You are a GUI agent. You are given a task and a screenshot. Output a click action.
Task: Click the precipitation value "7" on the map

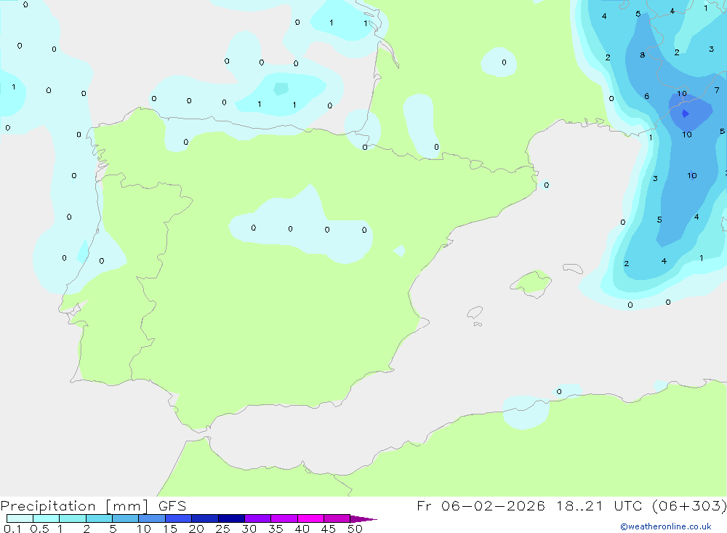tap(717, 90)
